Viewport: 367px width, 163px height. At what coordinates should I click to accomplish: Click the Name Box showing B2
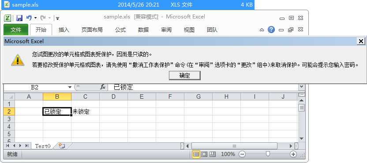pos(35,87)
